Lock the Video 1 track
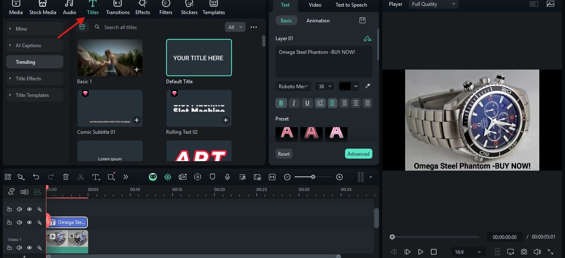 [x=10, y=248]
